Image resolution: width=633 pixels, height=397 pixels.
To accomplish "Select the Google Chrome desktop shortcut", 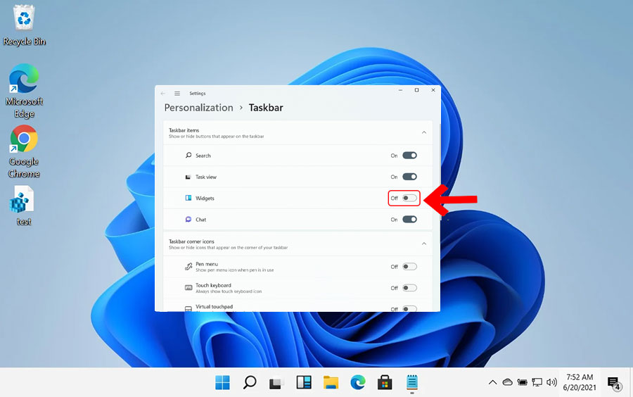I will coord(24,151).
